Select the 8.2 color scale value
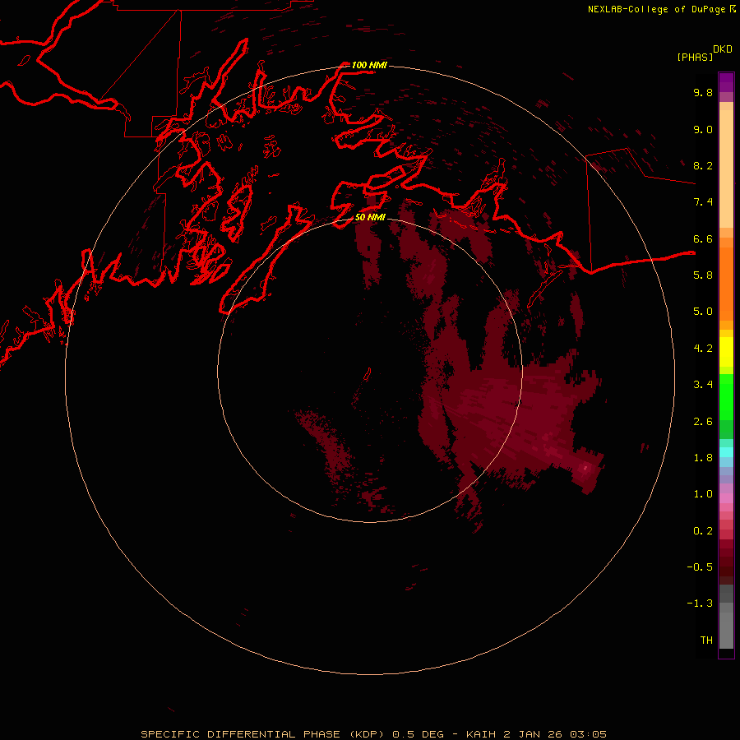Image resolution: width=740 pixels, height=740 pixels. [703, 165]
